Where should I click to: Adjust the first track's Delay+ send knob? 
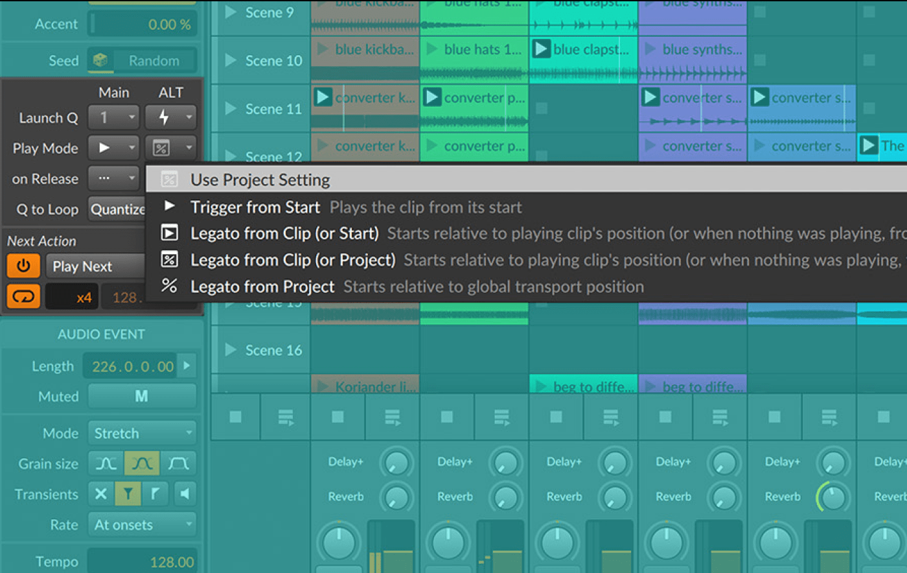click(x=395, y=463)
